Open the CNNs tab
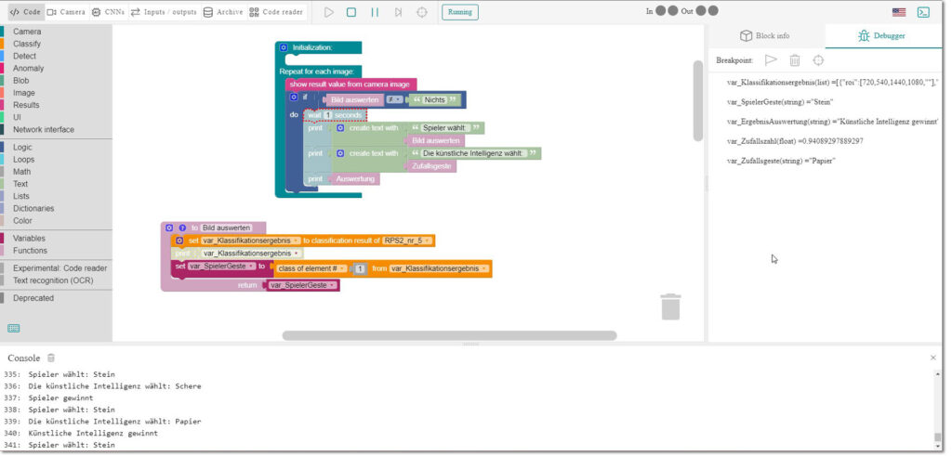The height and width of the screenshot is (456, 952). [x=108, y=12]
